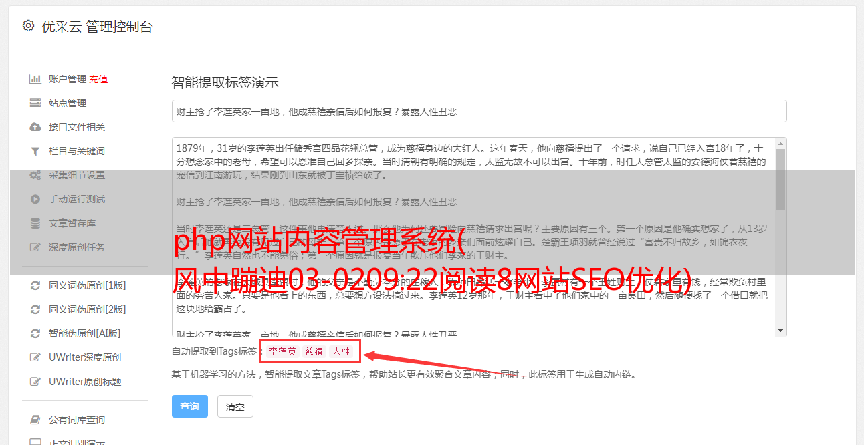Click the refresh icon next to 同义词伪原创[1版]

pos(35,285)
